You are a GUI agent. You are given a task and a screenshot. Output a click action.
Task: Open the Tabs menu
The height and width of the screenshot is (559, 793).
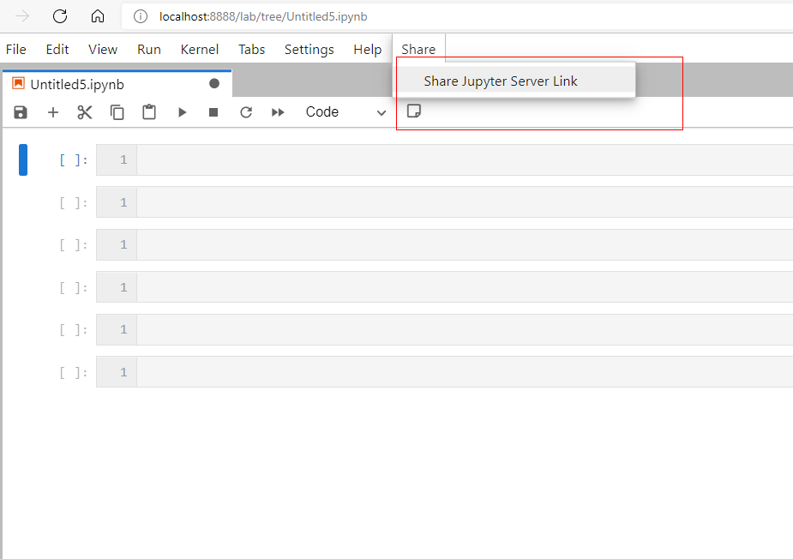tap(252, 50)
